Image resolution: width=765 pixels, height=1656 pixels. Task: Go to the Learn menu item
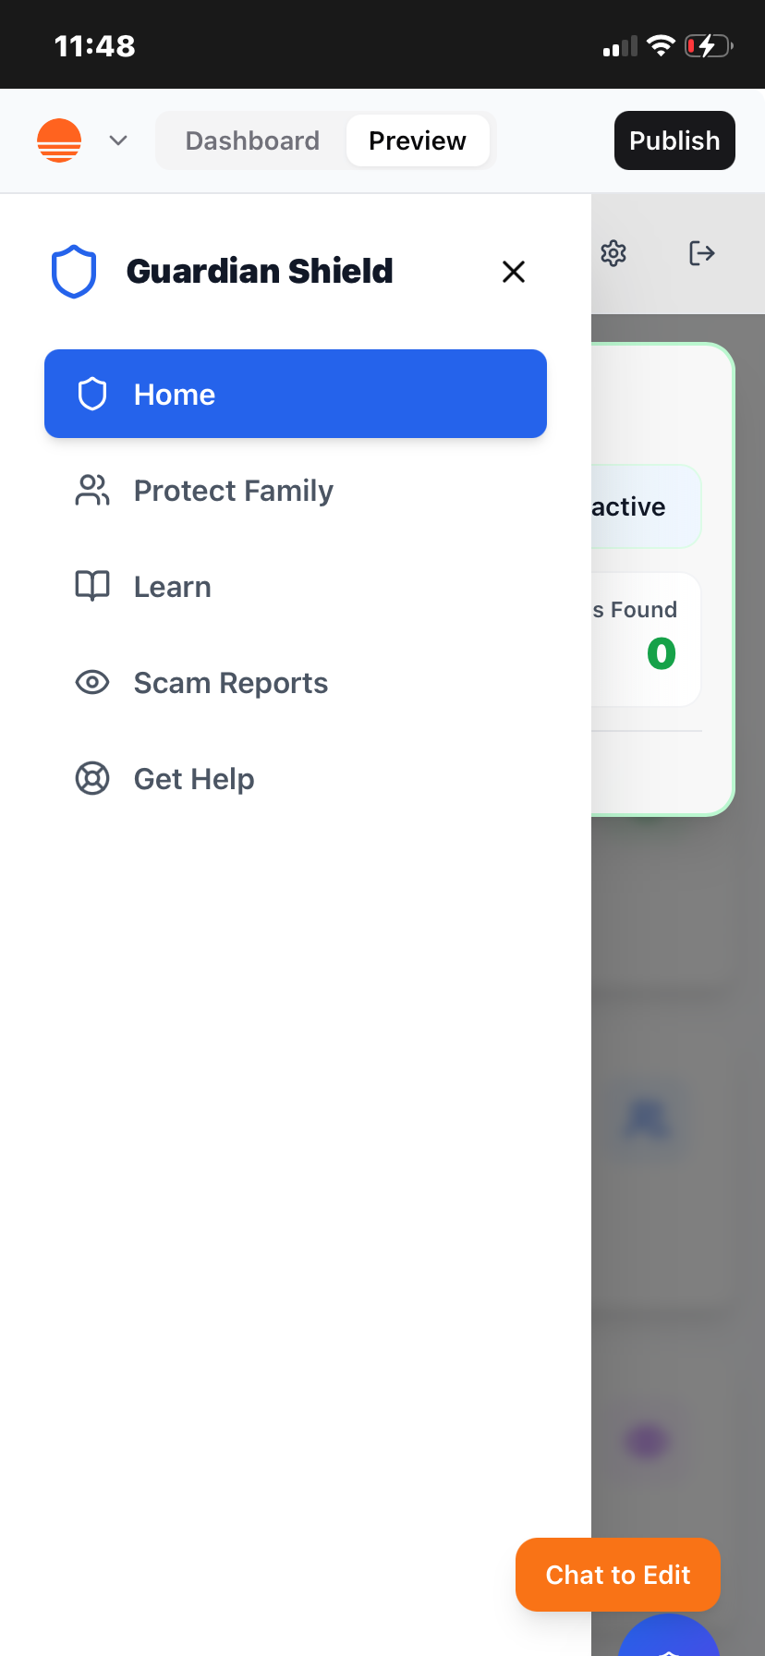coord(296,586)
